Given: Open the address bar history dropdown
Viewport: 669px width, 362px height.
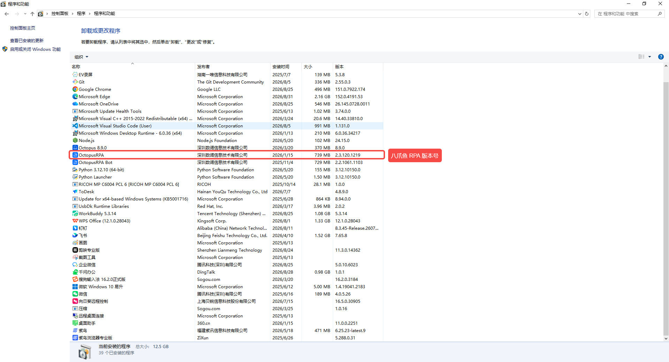Looking at the screenshot, I should (x=579, y=14).
